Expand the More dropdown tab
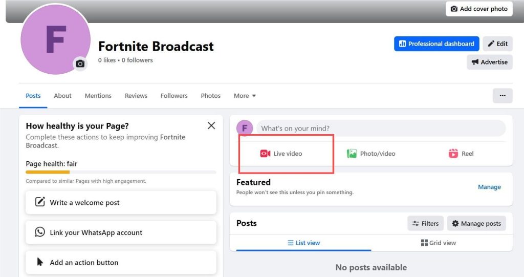 click(245, 96)
